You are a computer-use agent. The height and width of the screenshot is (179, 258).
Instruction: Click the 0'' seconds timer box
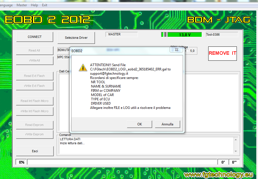tap(234, 162)
